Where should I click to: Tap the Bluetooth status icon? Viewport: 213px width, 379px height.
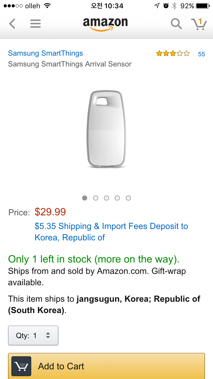coord(175,6)
